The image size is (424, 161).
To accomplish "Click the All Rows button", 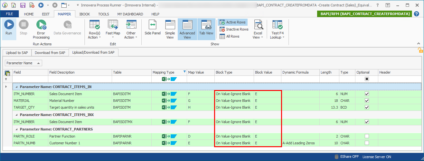I will point(229,36).
